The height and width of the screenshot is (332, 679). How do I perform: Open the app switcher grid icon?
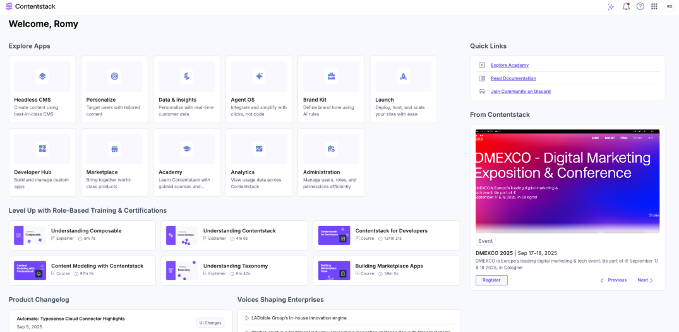pyautogui.click(x=654, y=6)
